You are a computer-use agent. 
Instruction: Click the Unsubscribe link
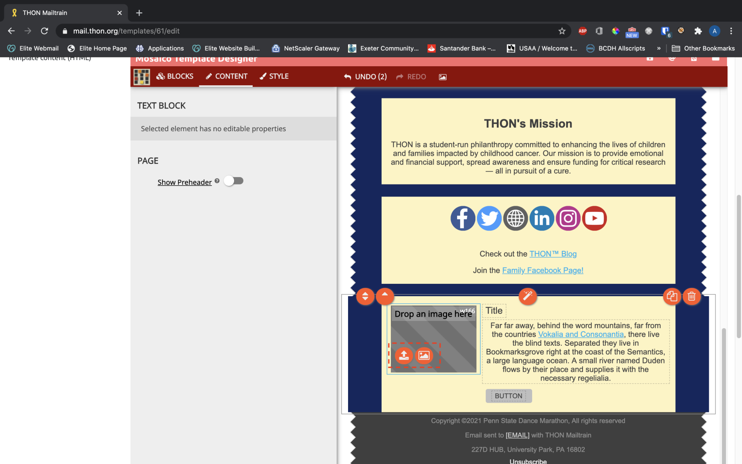528,461
